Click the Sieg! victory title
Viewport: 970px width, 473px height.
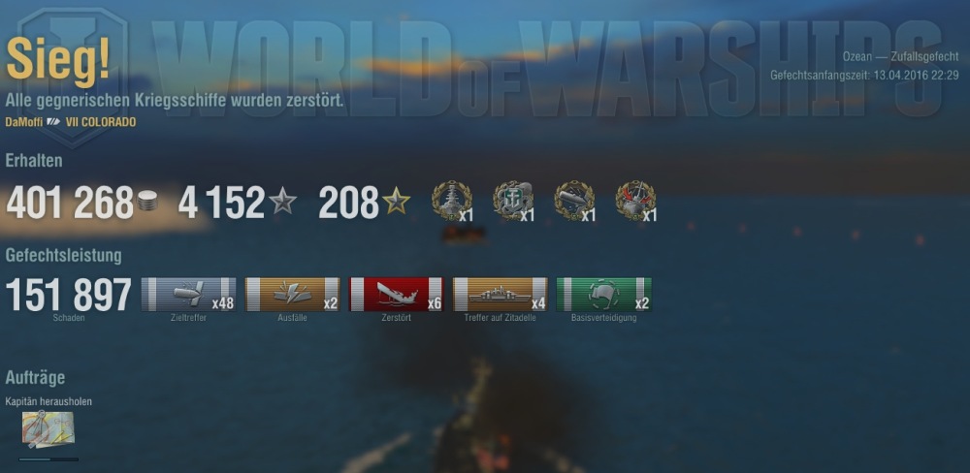[58, 59]
